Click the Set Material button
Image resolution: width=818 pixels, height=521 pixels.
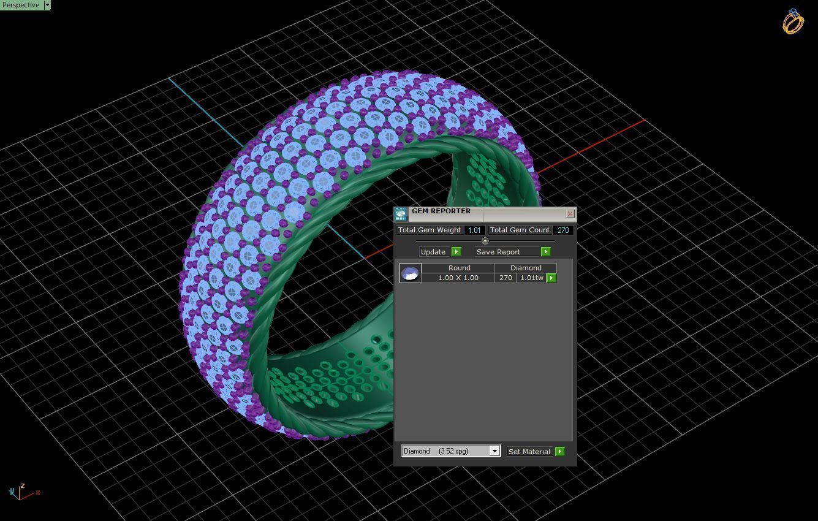(x=530, y=452)
